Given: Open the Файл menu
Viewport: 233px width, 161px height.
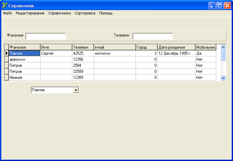Looking at the screenshot, I should click(x=7, y=13).
